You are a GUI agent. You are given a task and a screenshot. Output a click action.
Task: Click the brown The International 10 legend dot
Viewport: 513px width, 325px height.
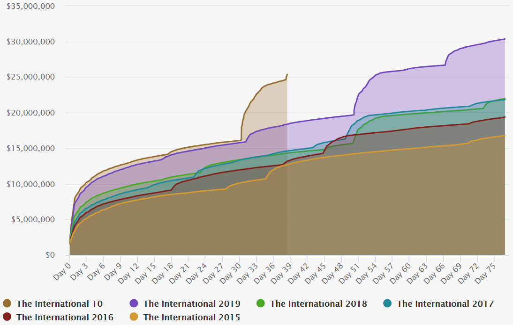tap(7, 303)
